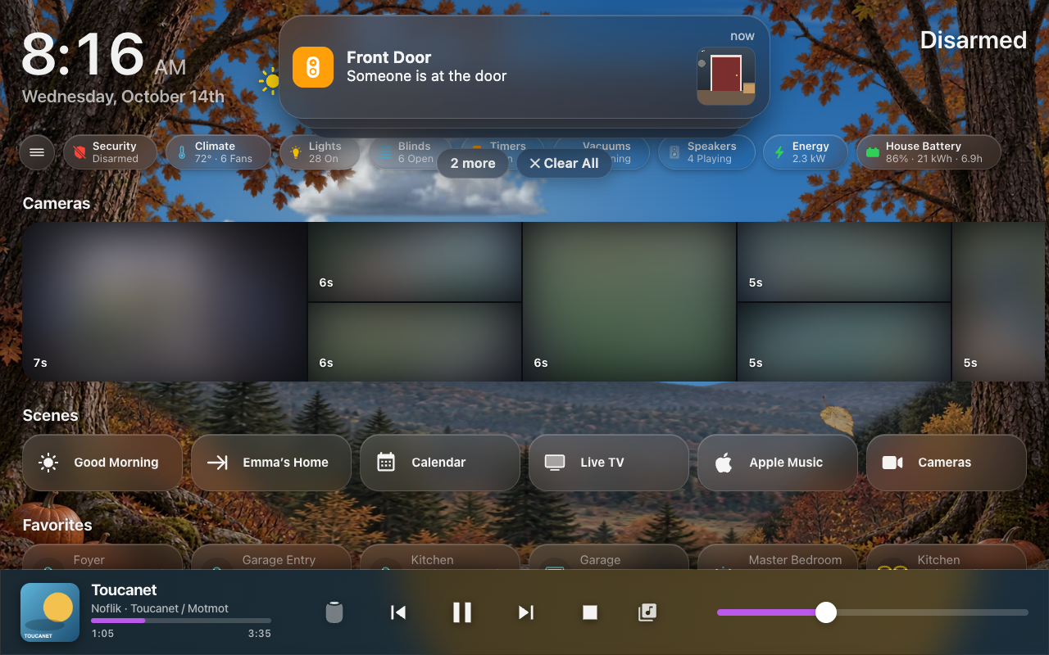
Task: View the front door snapshot thumbnail
Action: 726,76
